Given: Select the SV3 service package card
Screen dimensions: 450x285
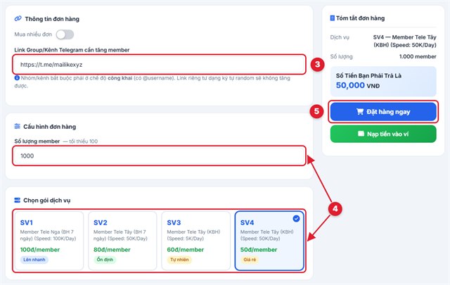Looking at the screenshot, I should coord(196,241).
